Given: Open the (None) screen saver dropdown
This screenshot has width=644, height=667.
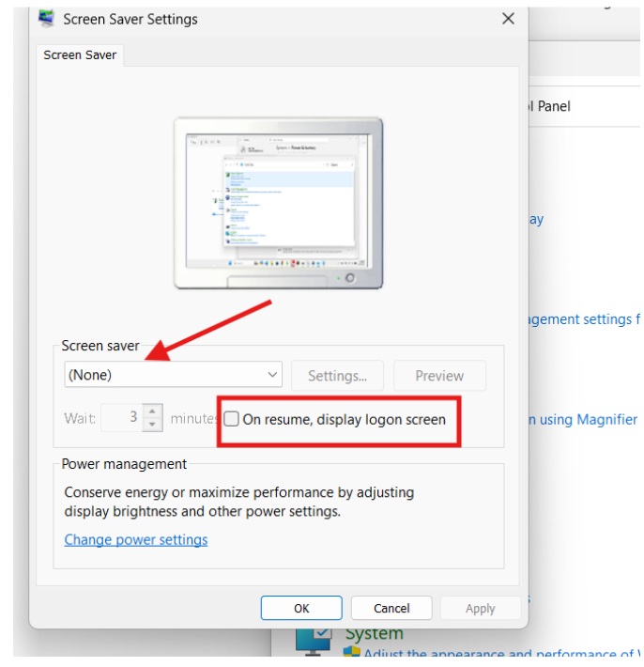Looking at the screenshot, I should click(x=173, y=375).
